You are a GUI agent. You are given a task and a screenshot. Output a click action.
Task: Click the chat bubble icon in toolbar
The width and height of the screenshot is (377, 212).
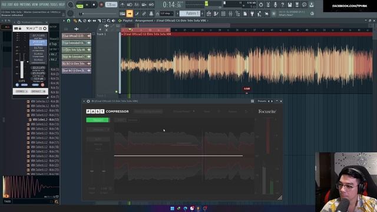tap(304, 4)
